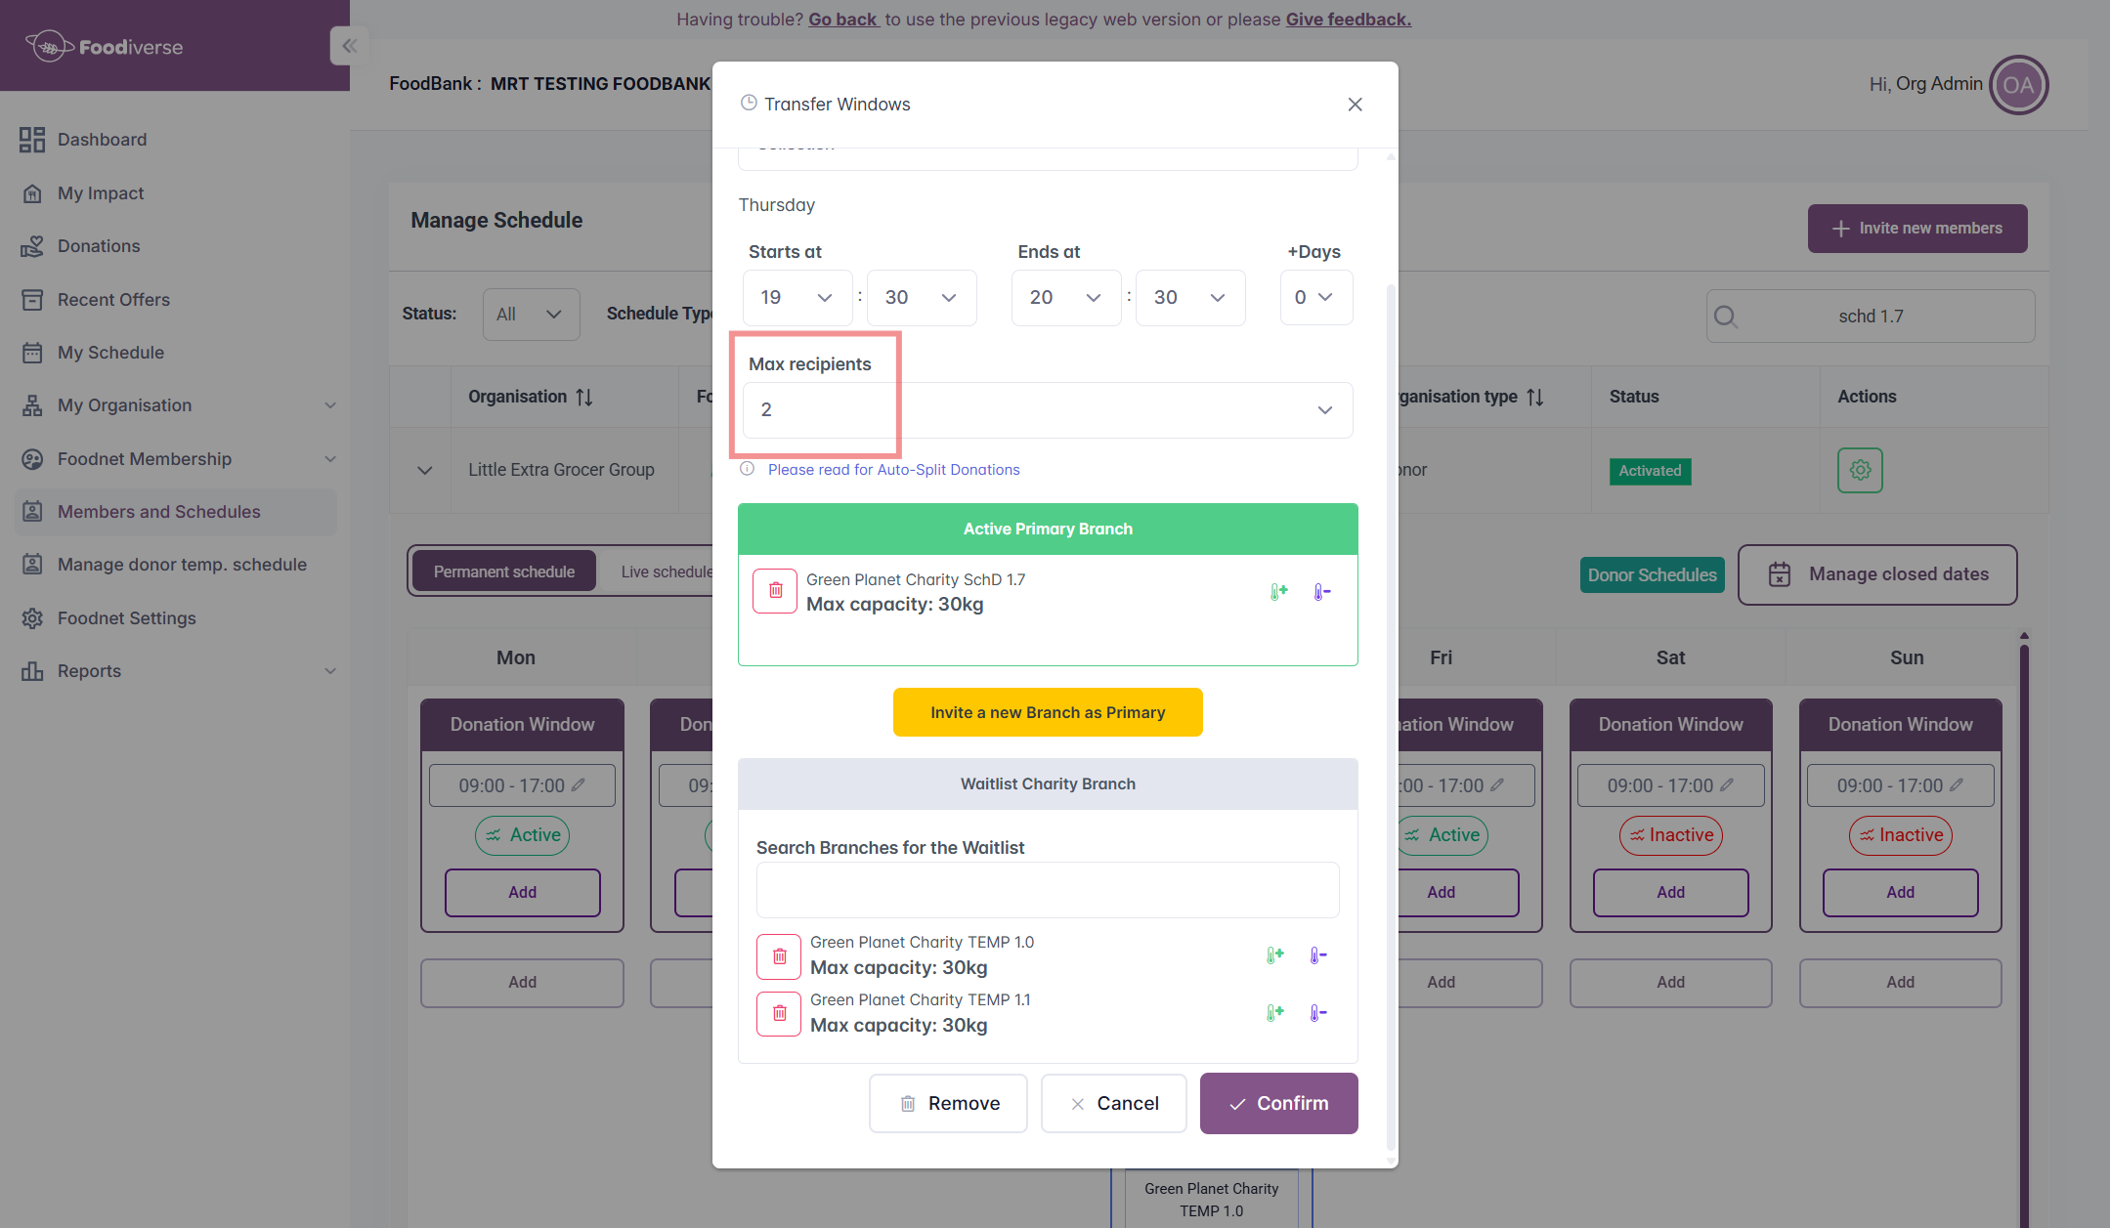Confirm the transfer window changes
Screen dimensions: 2110x1228
[1278, 1104]
